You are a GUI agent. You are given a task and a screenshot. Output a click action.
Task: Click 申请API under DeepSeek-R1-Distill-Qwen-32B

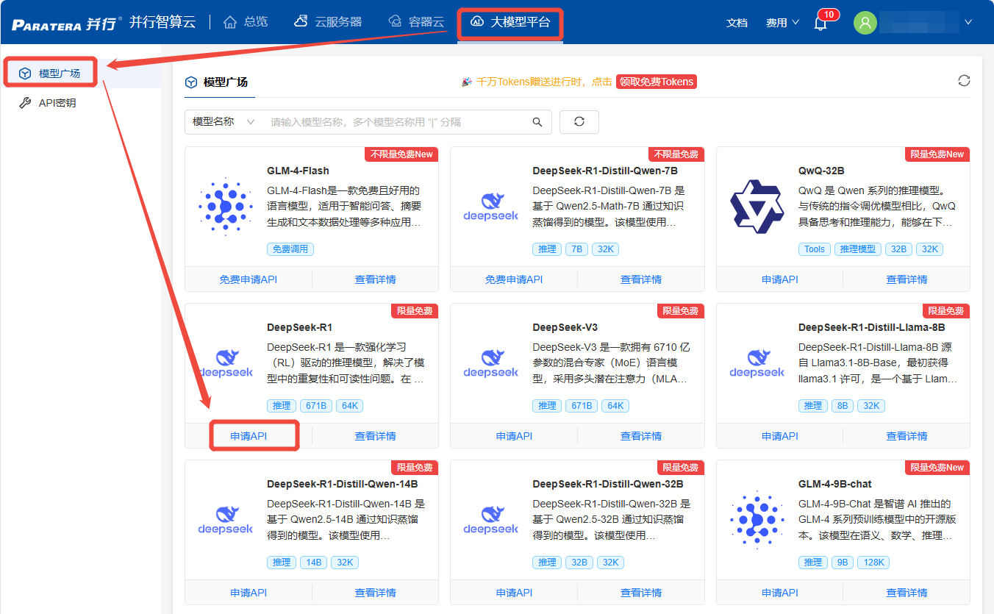pyautogui.click(x=514, y=593)
